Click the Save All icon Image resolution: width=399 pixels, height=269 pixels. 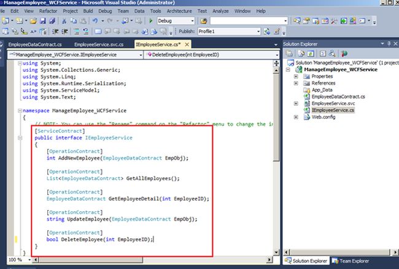click(x=52, y=21)
